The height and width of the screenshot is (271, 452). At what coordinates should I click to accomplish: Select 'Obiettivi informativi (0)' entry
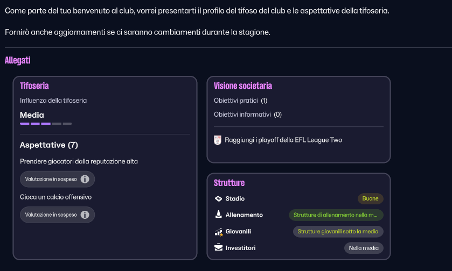coord(247,115)
